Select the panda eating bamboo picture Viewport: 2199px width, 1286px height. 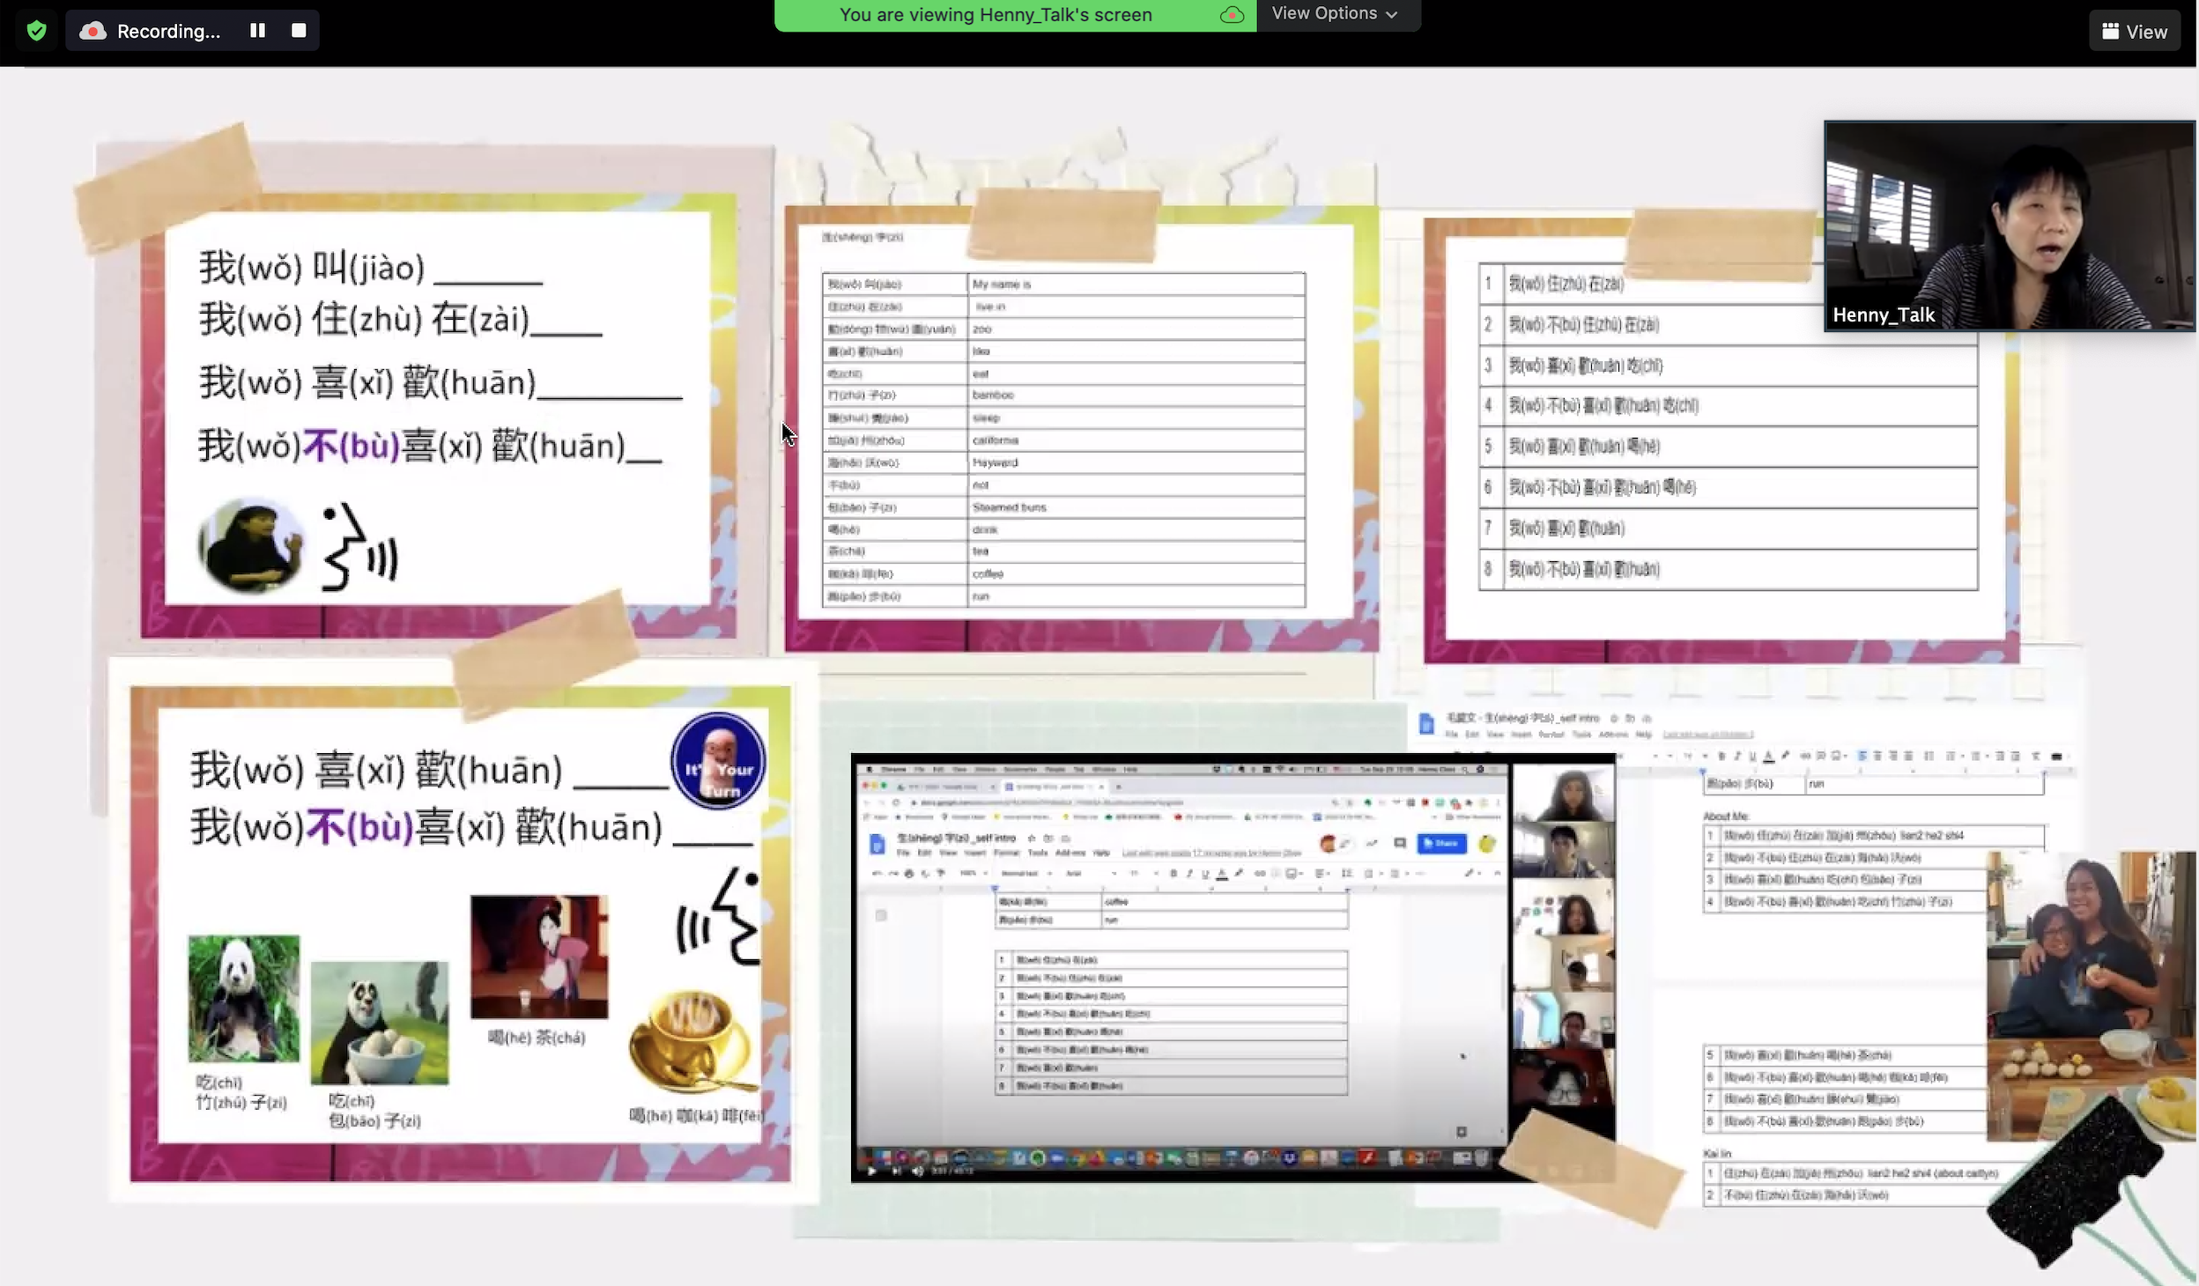pyautogui.click(x=243, y=998)
